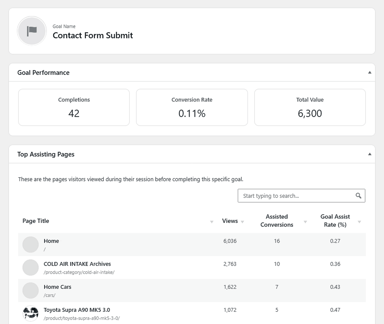Focus the 'Start typing to search...' field

[x=301, y=196]
